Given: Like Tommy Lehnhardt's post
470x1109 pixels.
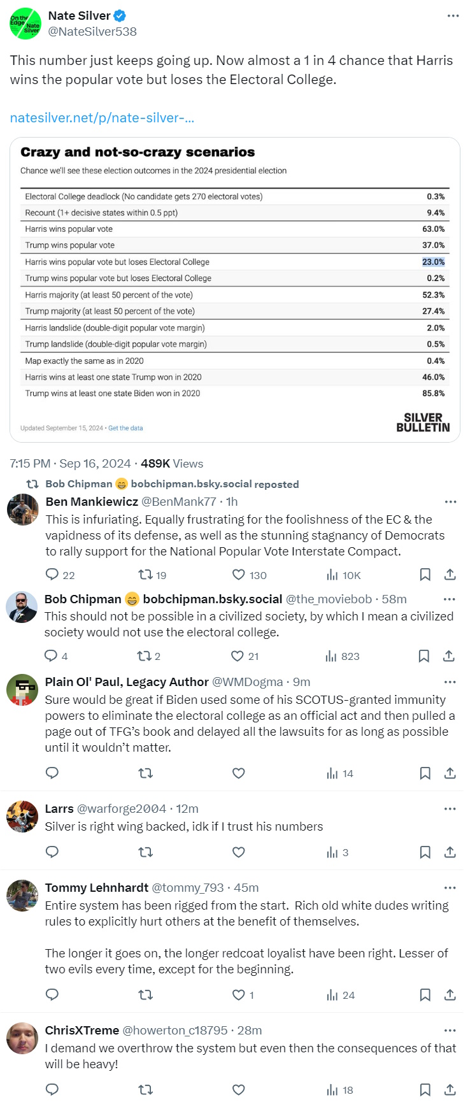Looking at the screenshot, I should (238, 995).
